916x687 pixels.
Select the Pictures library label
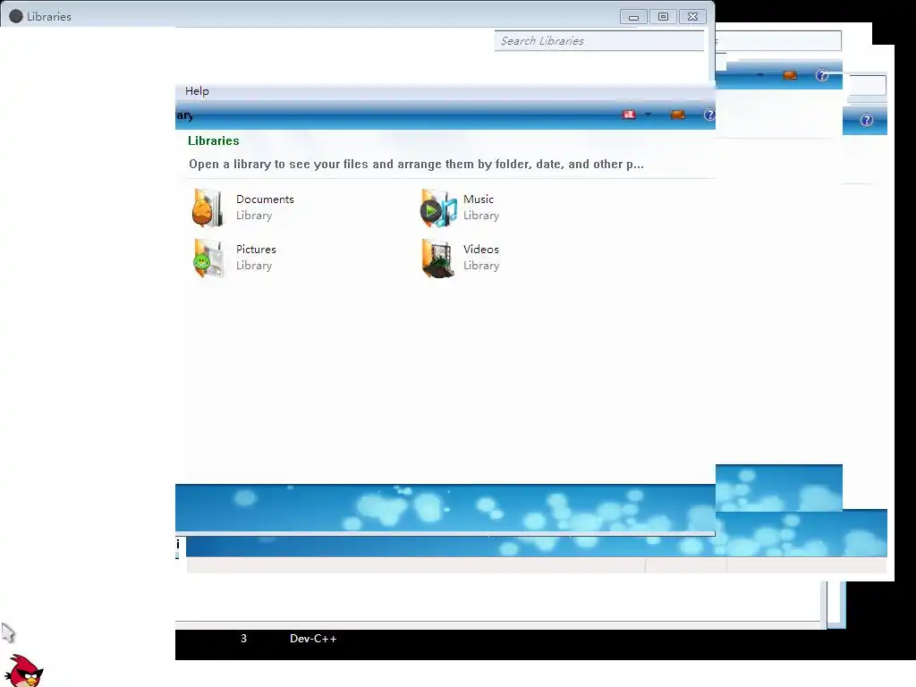[x=256, y=250]
